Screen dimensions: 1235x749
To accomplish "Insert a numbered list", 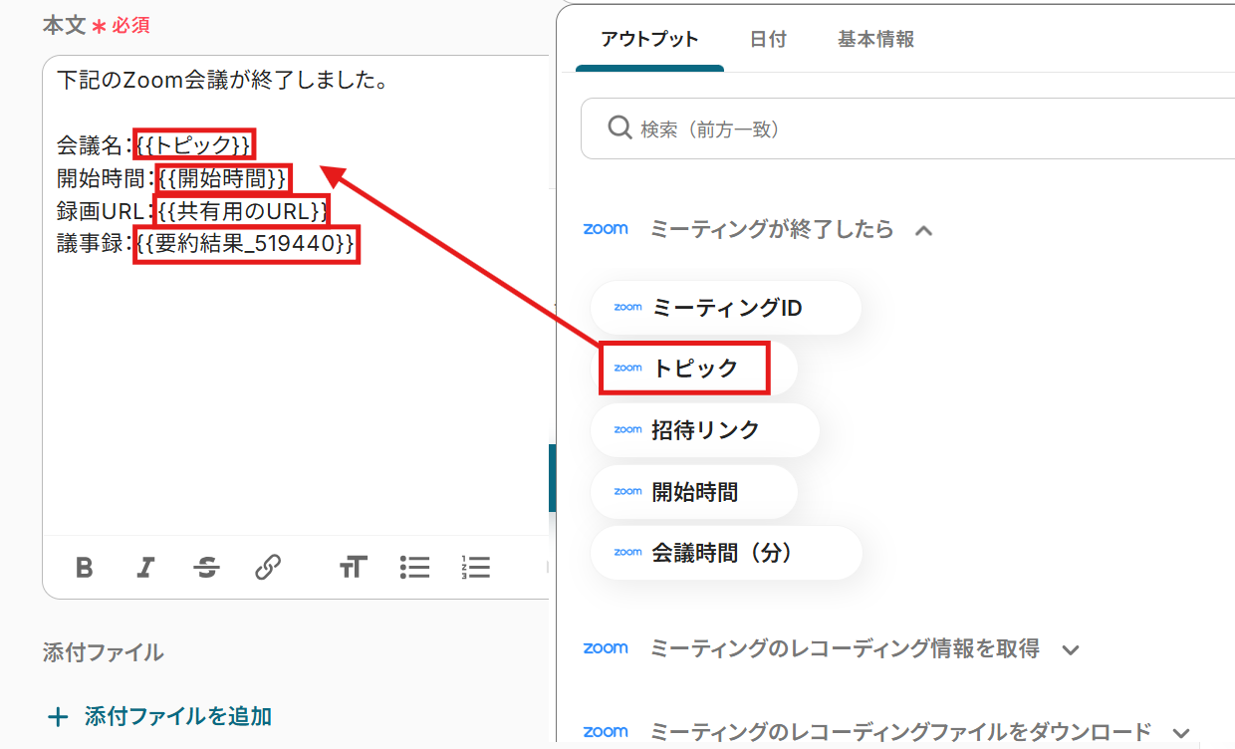I will pyautogui.click(x=476, y=568).
